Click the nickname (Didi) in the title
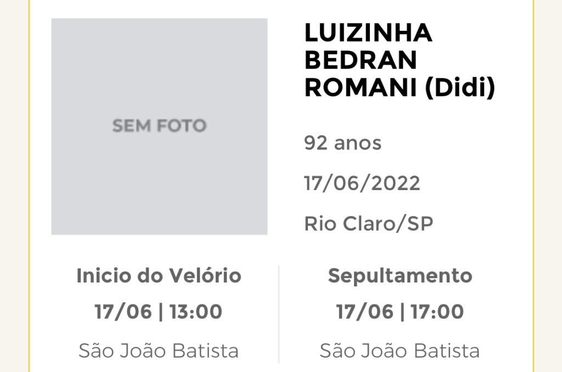The height and width of the screenshot is (372, 562). (x=460, y=87)
